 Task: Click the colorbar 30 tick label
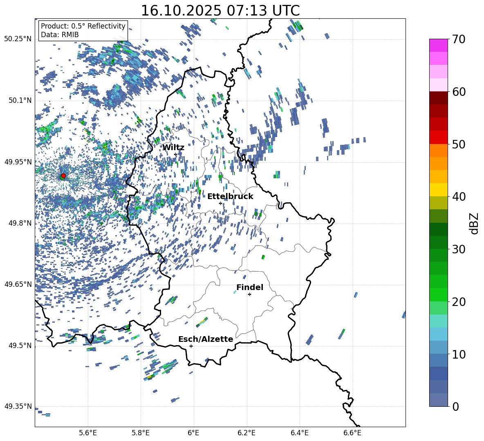point(458,249)
